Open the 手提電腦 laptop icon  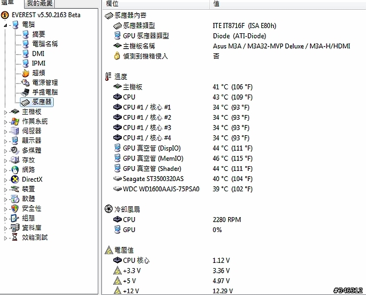click(25, 92)
